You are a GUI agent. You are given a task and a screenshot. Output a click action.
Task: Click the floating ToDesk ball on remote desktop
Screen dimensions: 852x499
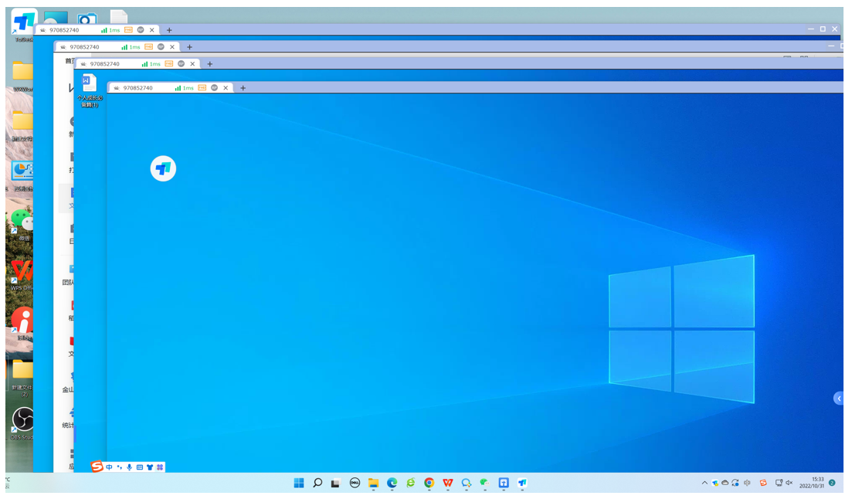[x=163, y=168]
